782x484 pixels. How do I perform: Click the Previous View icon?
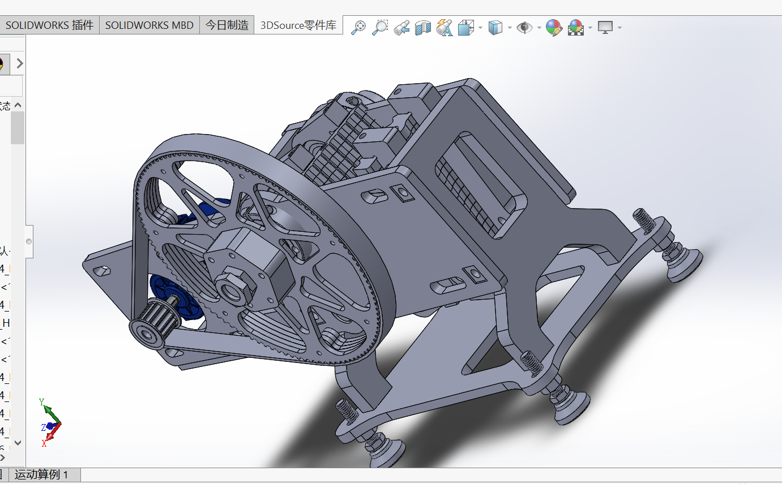point(401,27)
